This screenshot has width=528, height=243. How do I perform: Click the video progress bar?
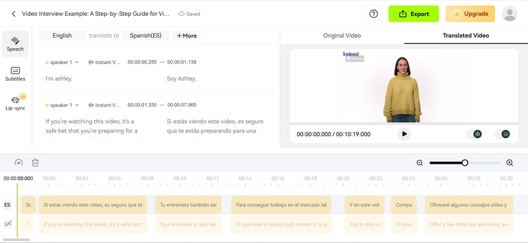pyautogui.click(x=404, y=123)
